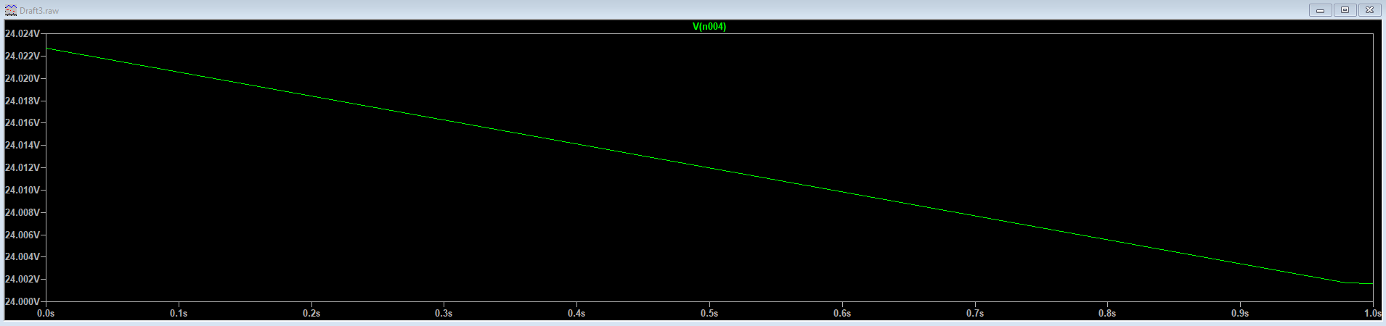Minimize the Draft3.raw waveform window
Viewport: 1386px width, 326px height.
click(1320, 10)
